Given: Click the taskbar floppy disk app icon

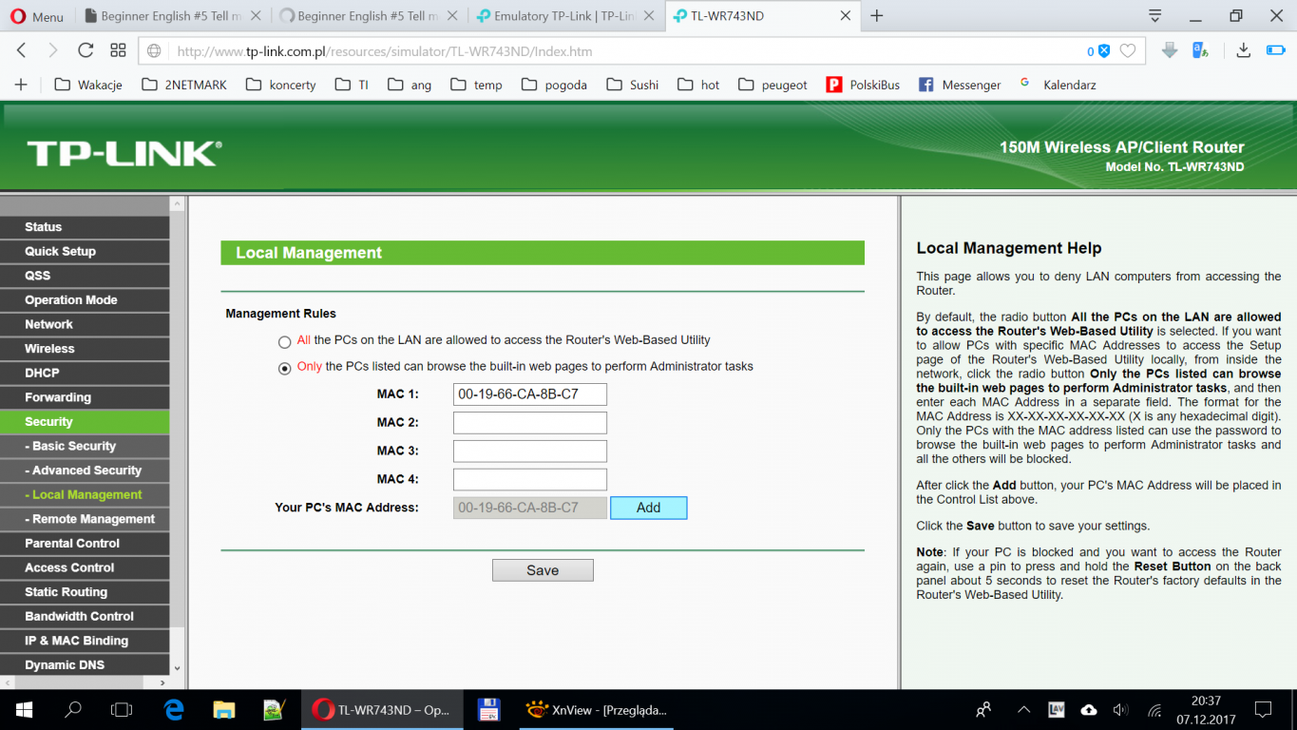Looking at the screenshot, I should (x=488, y=709).
